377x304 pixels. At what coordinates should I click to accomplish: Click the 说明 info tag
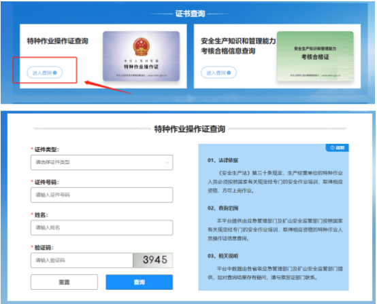[x=337, y=148]
